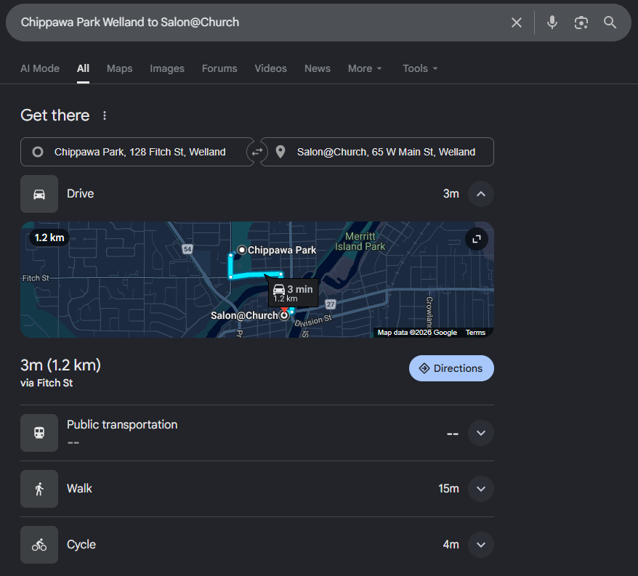Click the 3 min car route bubble
Viewport: 638px width, 576px height.
click(293, 293)
